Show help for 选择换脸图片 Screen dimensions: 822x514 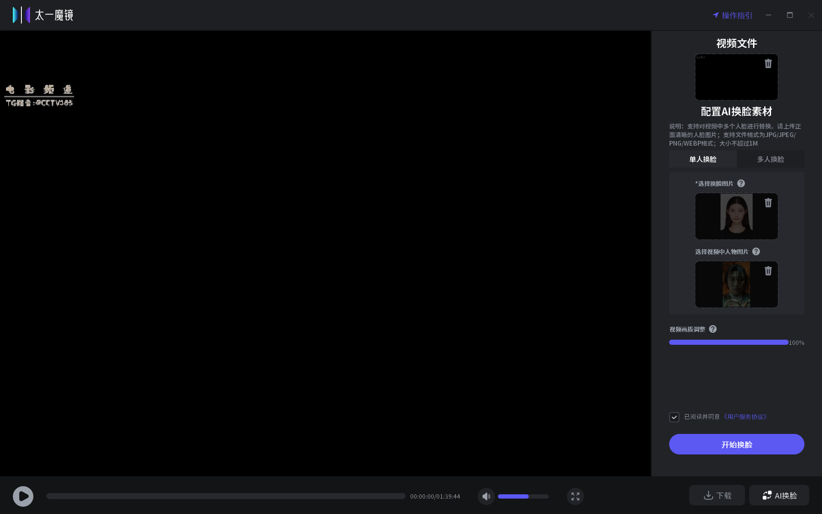click(x=741, y=183)
